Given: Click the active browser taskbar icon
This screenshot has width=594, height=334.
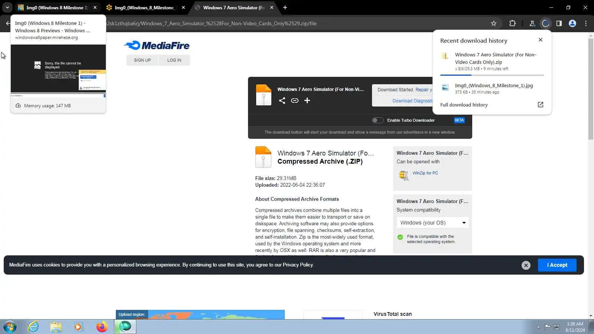Looking at the screenshot, I should [x=125, y=327].
